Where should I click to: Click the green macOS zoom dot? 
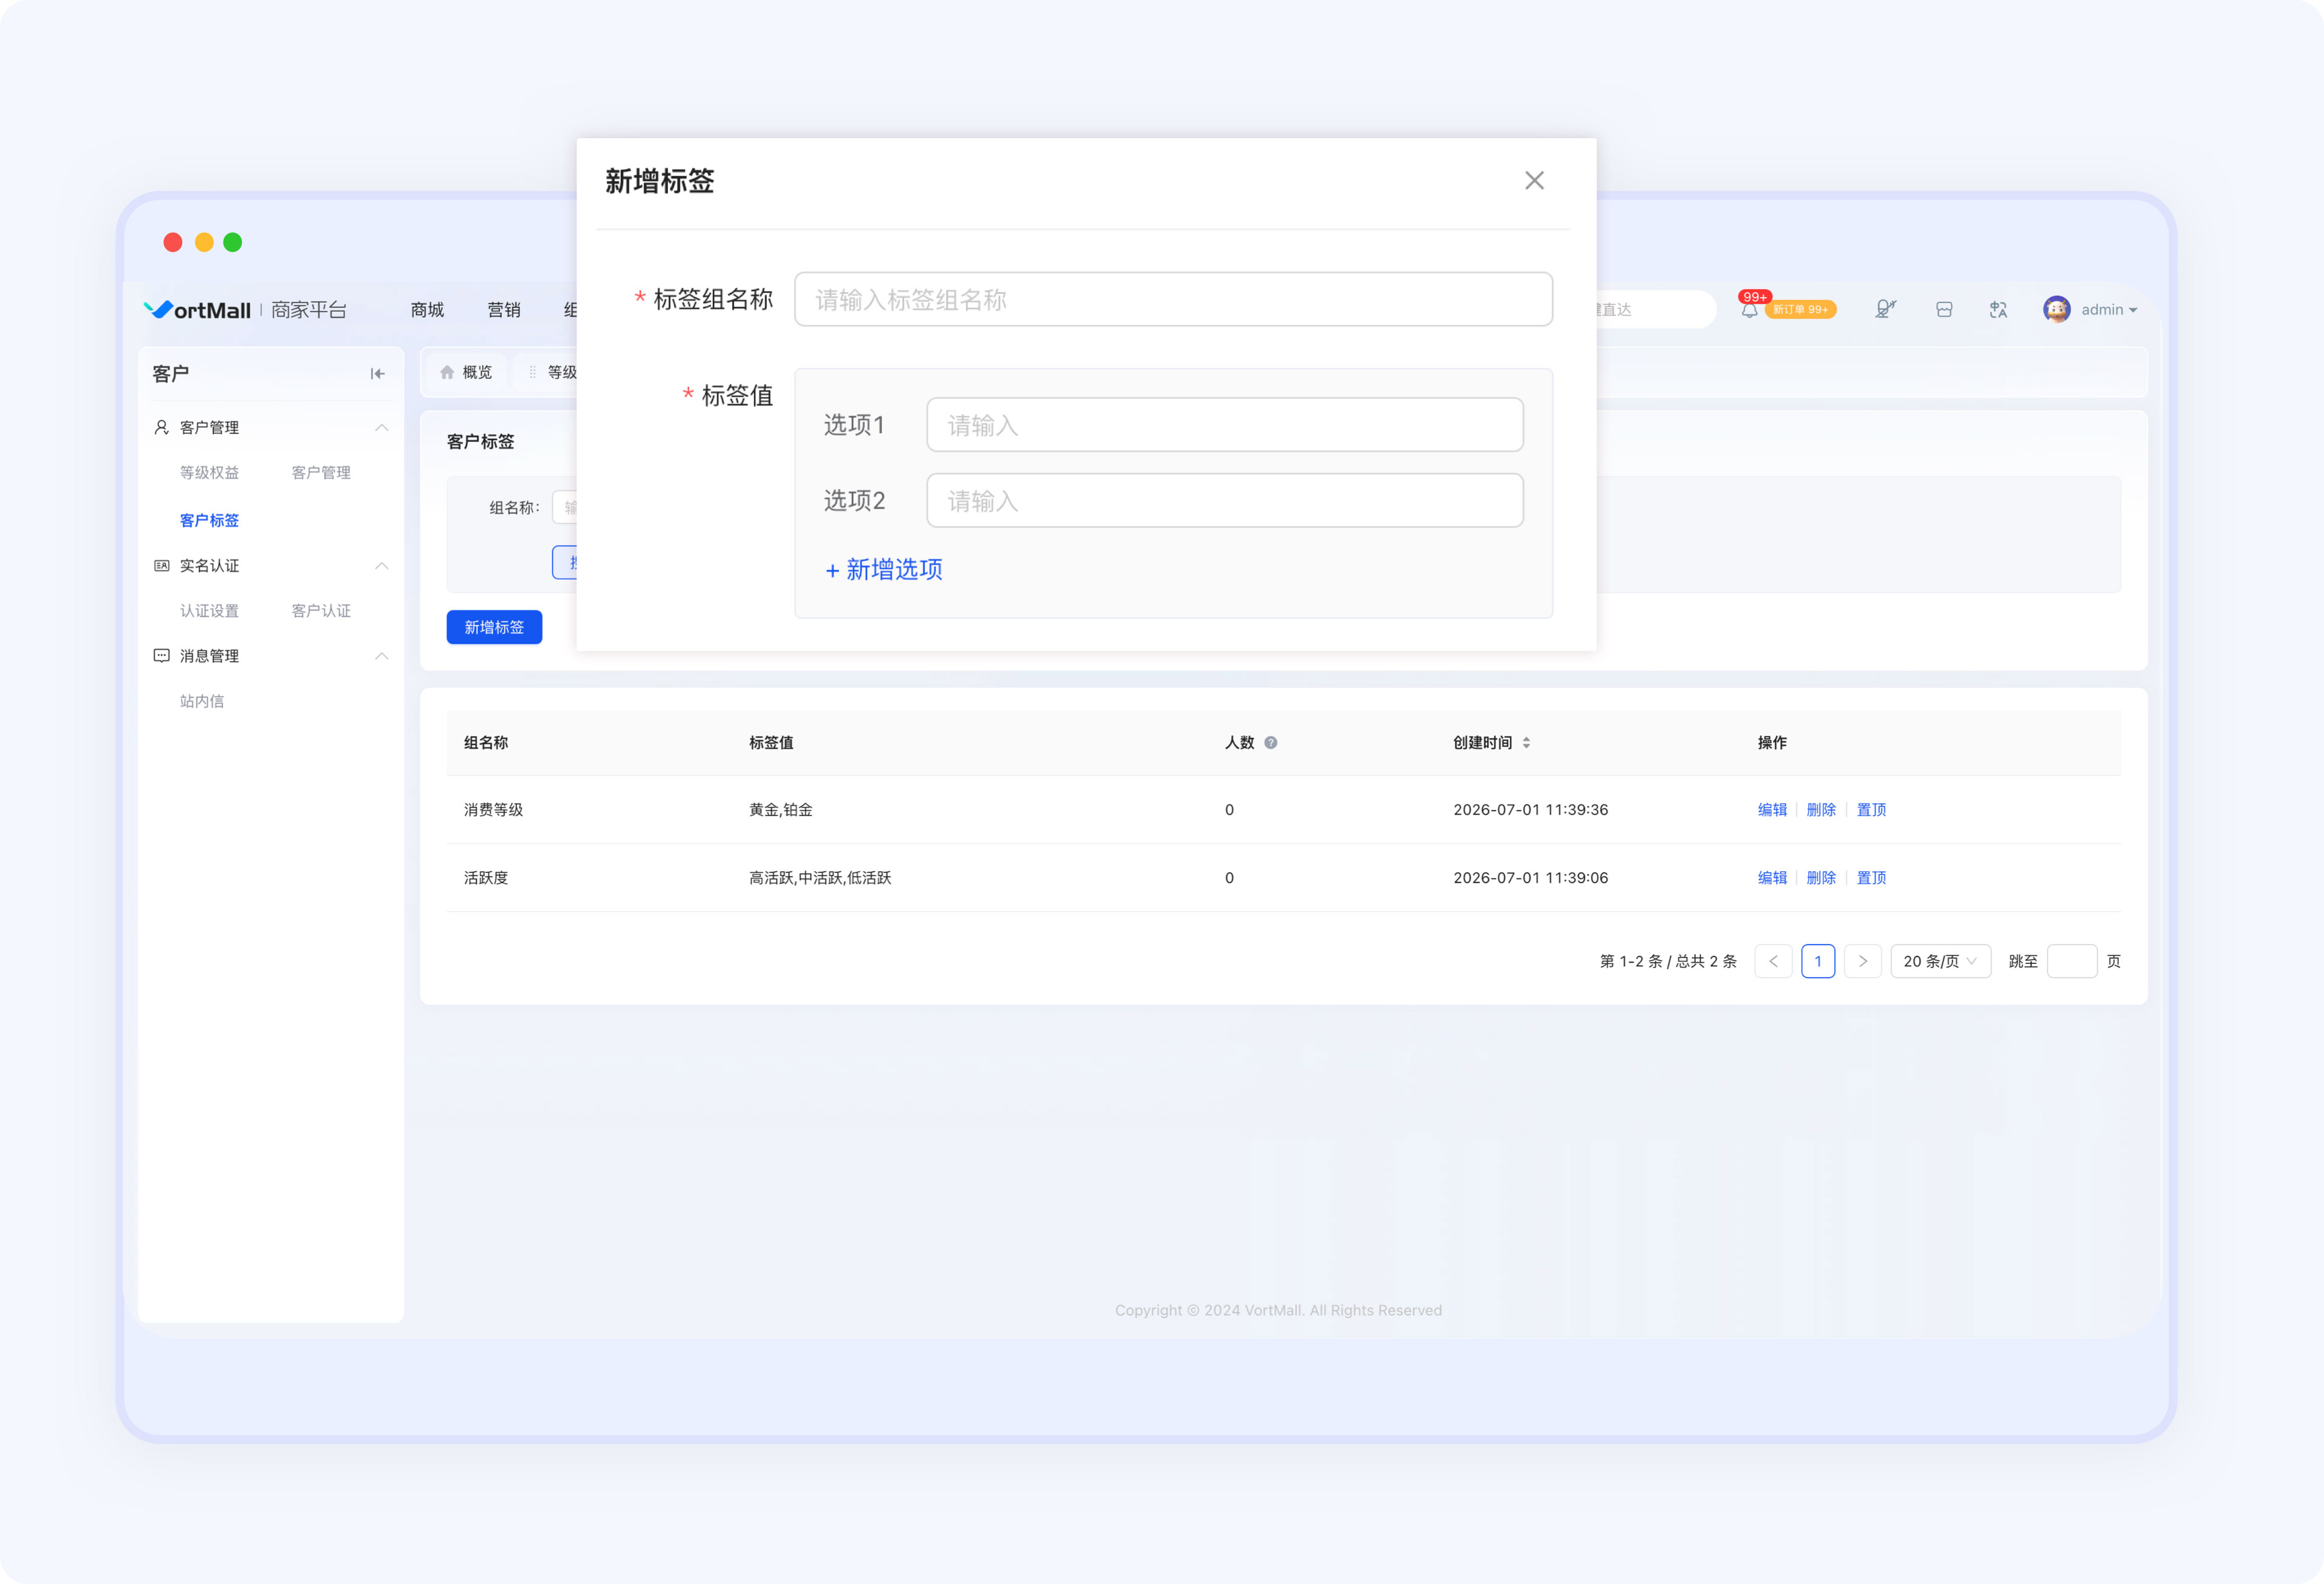tap(233, 242)
